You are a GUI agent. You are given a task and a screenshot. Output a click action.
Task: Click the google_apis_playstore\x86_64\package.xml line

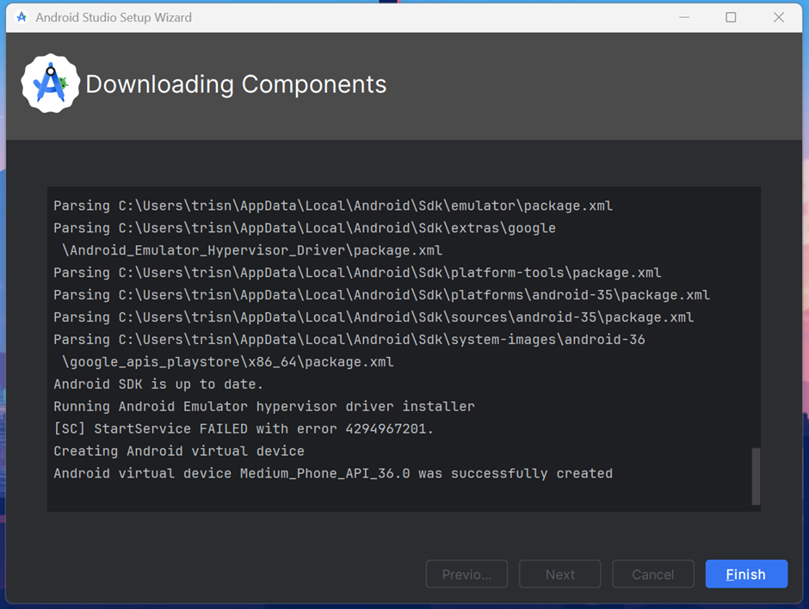tap(228, 361)
